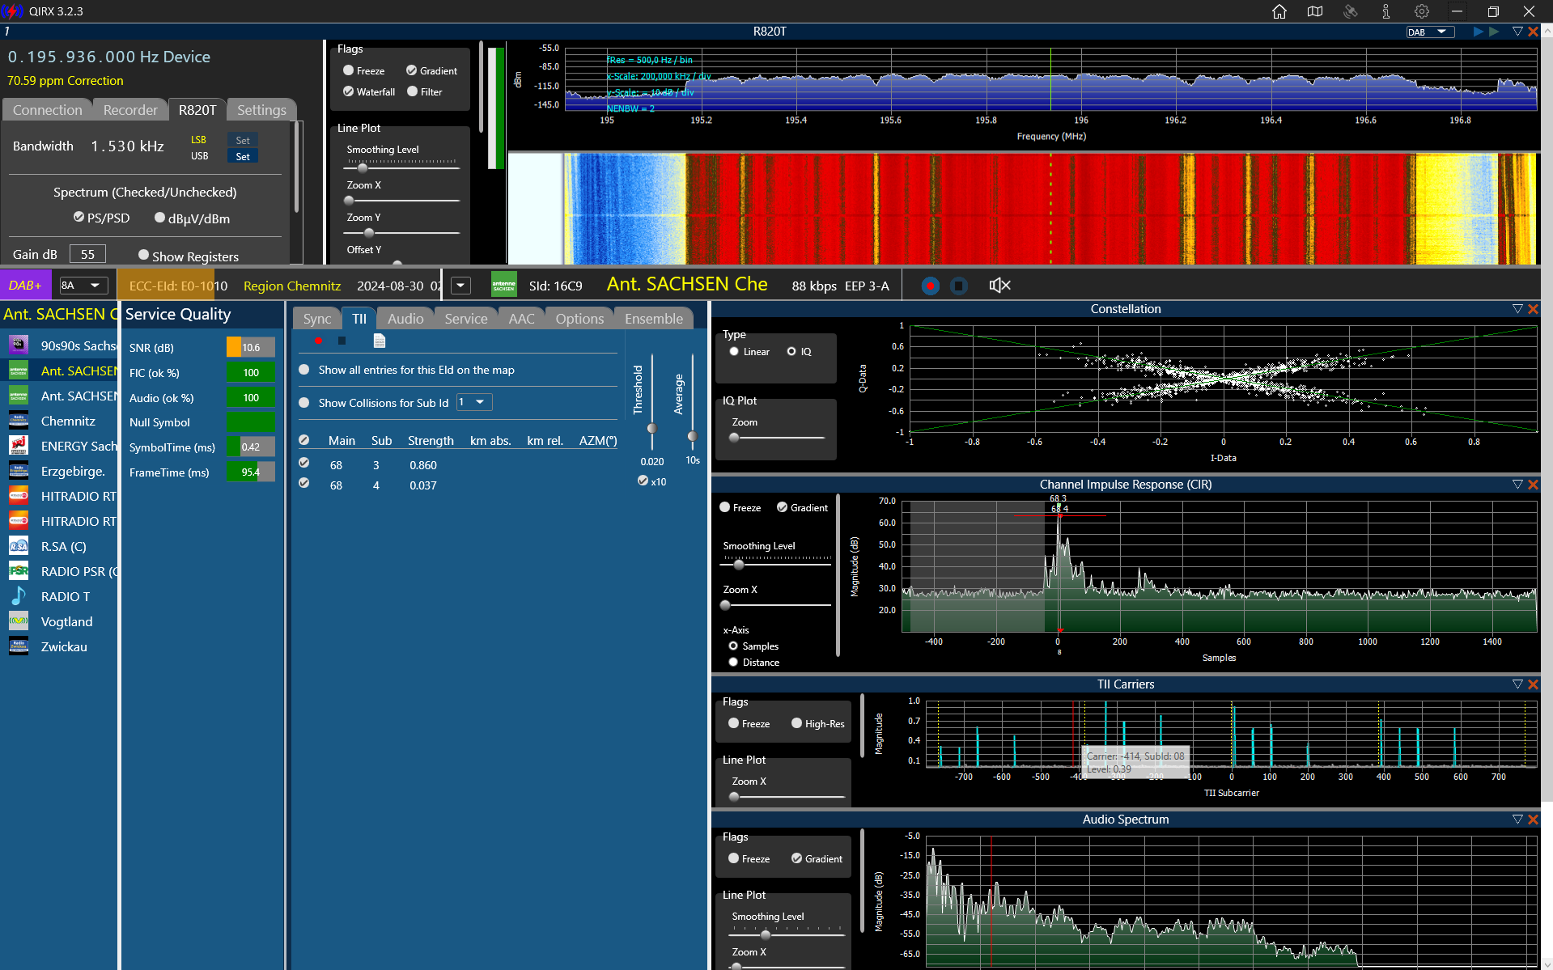Start TII recording with red dot icon
The width and height of the screenshot is (1553, 970).
pyautogui.click(x=319, y=341)
